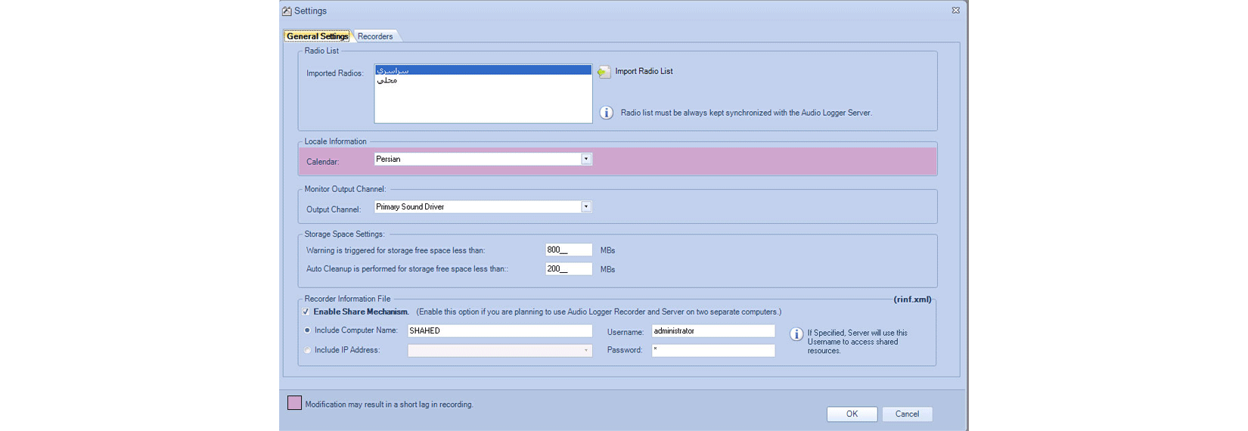Click the storage warning threshold field showing 800
Image resolution: width=1248 pixels, height=431 pixels.
pos(568,250)
